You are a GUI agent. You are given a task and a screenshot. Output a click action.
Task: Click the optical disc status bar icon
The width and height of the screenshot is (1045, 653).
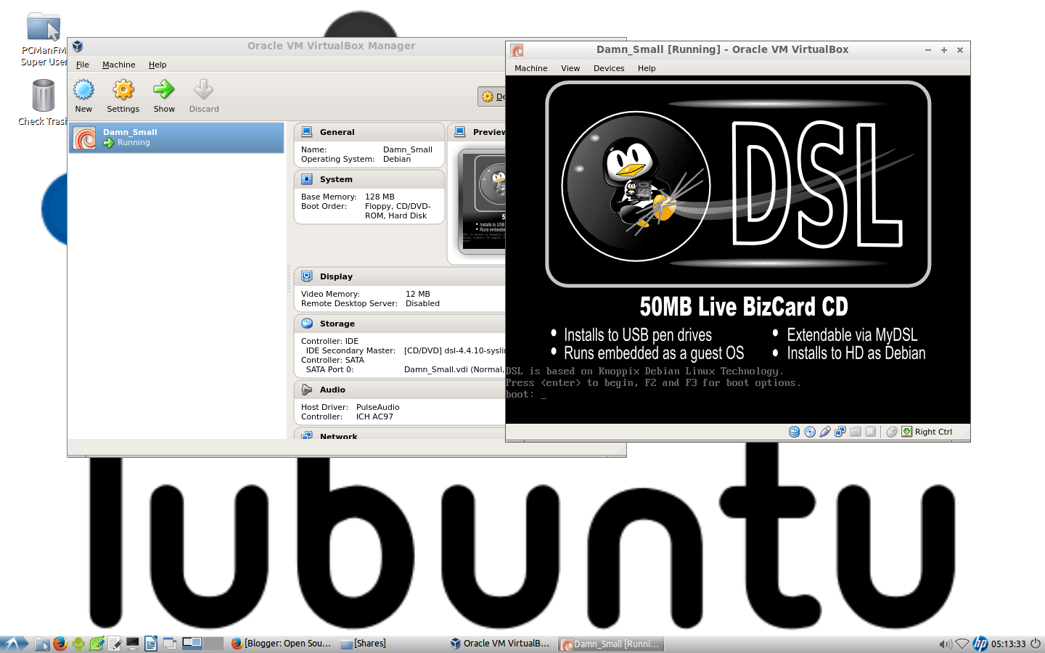click(810, 432)
